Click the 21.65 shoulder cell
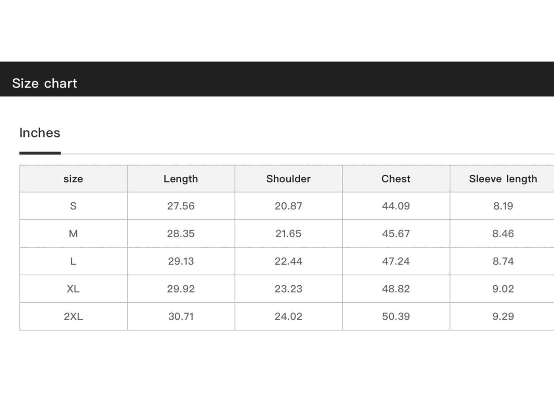554x393 pixels. [x=288, y=233]
